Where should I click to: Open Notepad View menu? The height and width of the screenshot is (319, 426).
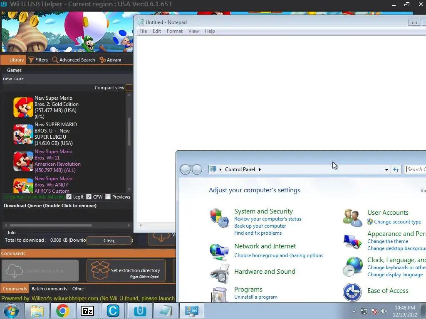(x=193, y=31)
